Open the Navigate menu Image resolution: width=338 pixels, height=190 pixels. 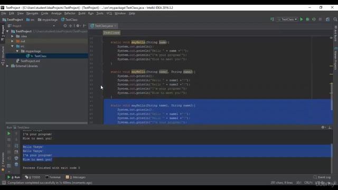click(32, 13)
